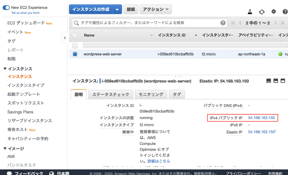Refresh the instance list
Image resolution: width=288 pixels, height=175 pixels.
click(262, 12)
